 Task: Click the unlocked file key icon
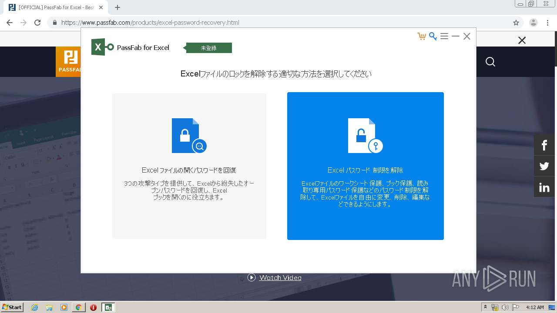coord(365,136)
